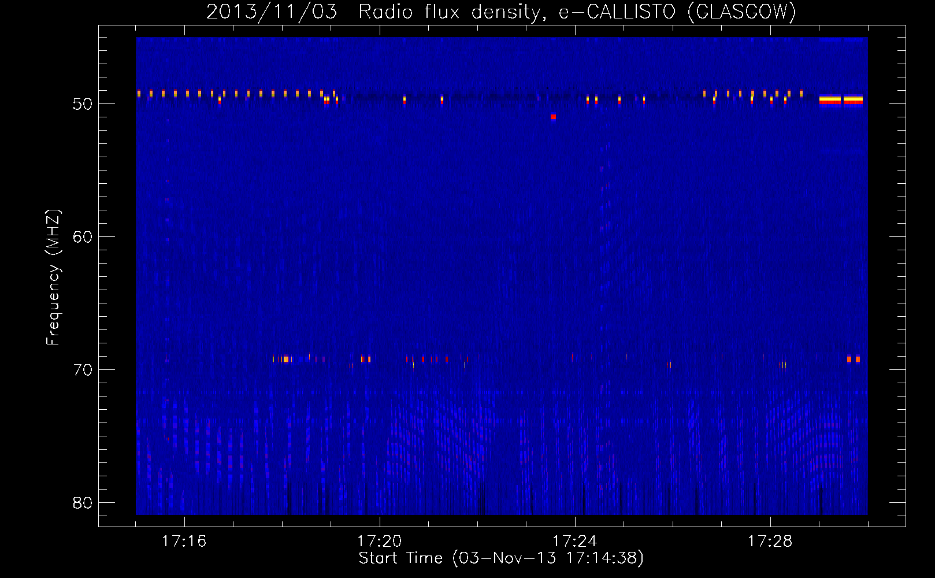Click the 17:16 time tick label

pyautogui.click(x=184, y=541)
